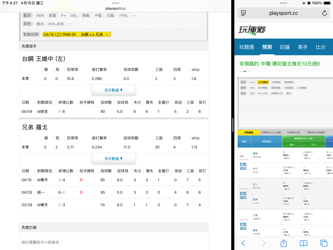The image size is (333, 250).
Task: Expand the basketball leagues chevron
Action: point(134,15)
